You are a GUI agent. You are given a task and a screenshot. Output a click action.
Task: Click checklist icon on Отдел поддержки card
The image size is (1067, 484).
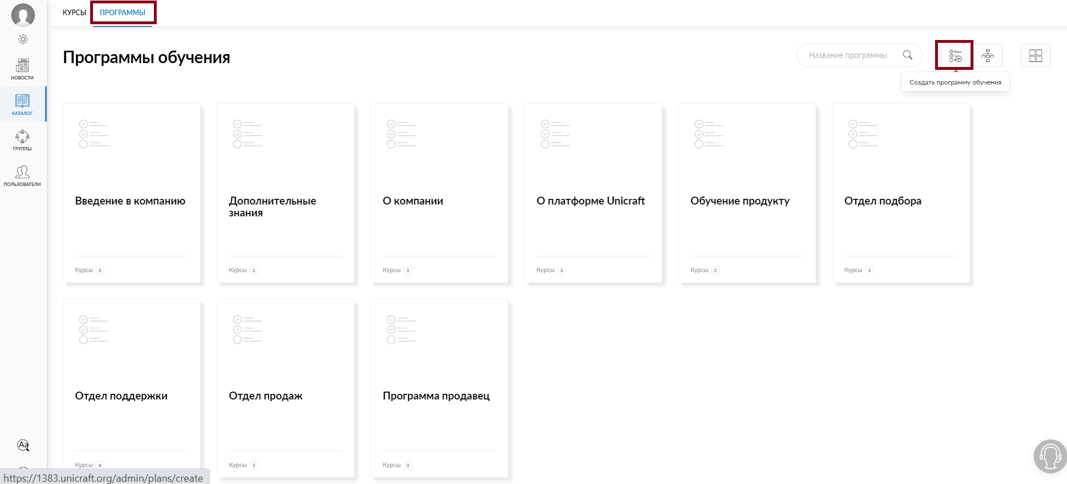[94, 330]
